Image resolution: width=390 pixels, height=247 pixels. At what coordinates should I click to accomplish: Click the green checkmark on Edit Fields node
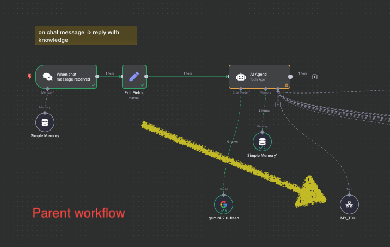tap(143, 85)
